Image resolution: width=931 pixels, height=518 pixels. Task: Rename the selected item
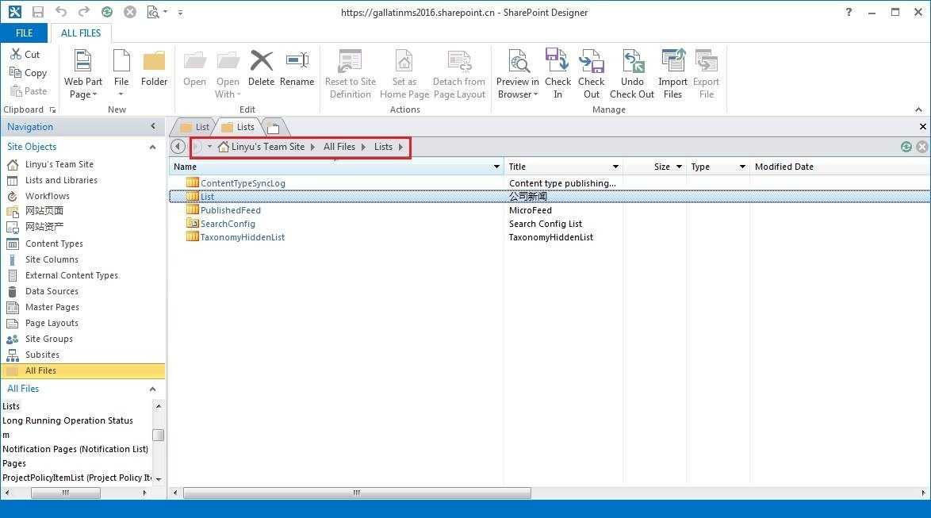297,68
